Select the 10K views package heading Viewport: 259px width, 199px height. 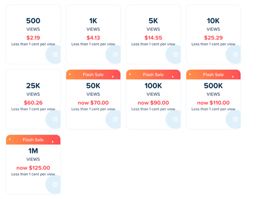pos(213,21)
